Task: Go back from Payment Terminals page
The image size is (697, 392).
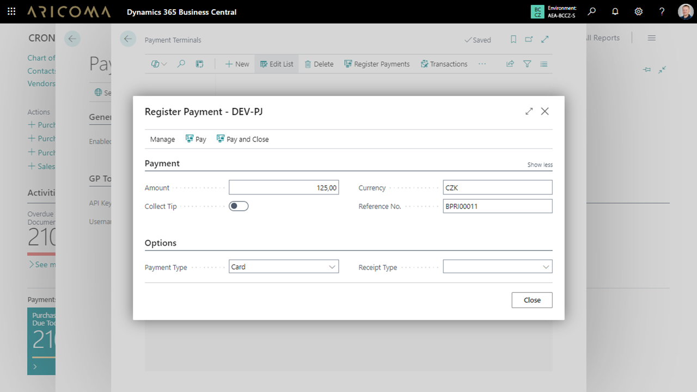Action: click(x=128, y=39)
